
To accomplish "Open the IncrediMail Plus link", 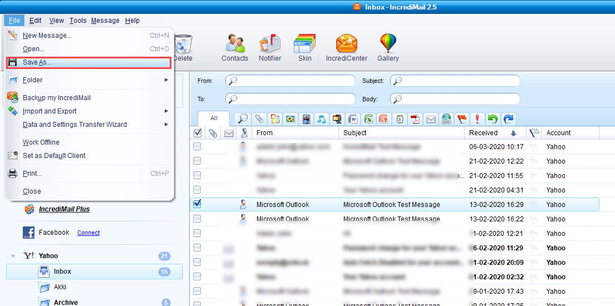I will [x=64, y=209].
